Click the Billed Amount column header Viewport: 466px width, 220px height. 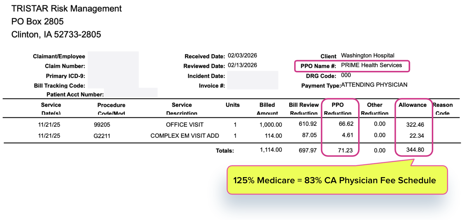click(267, 109)
